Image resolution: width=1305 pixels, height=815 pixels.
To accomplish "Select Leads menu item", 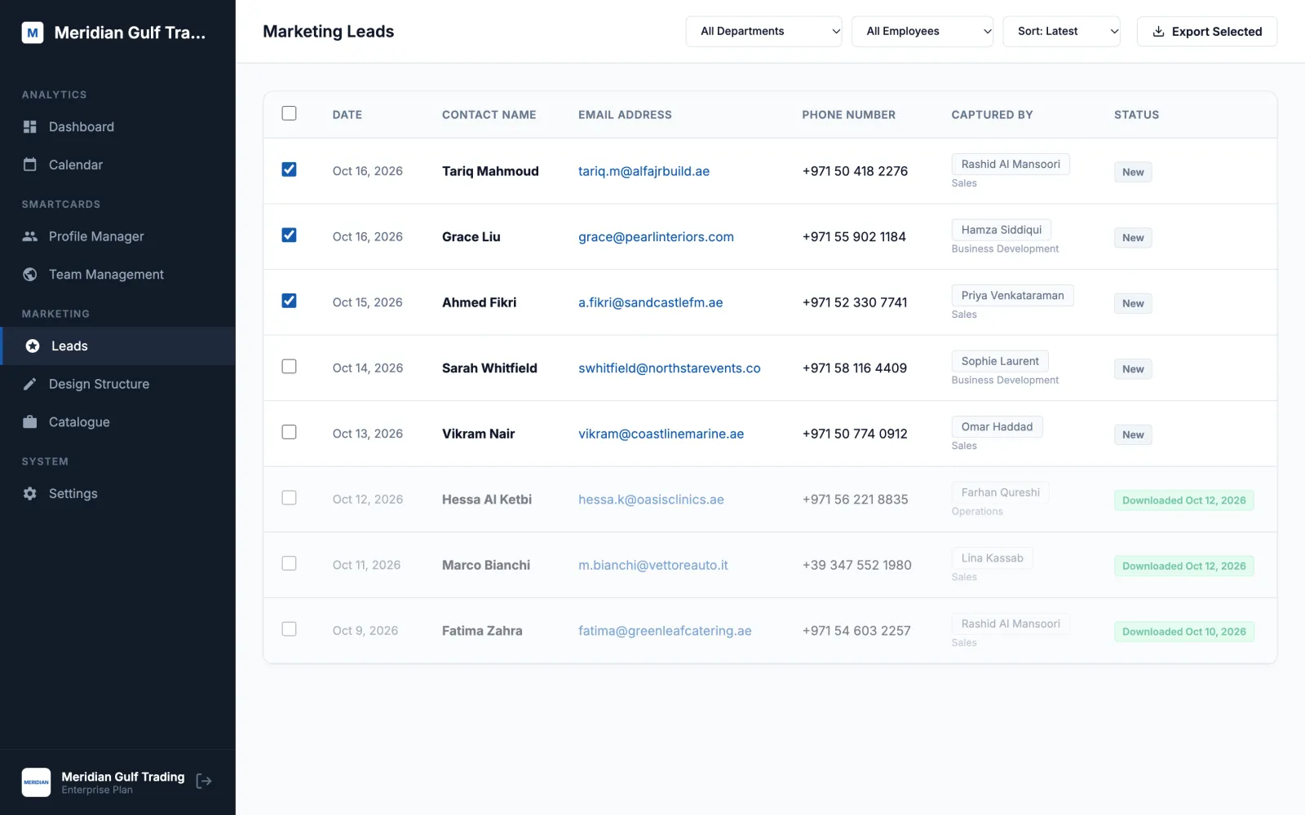I will point(117,346).
